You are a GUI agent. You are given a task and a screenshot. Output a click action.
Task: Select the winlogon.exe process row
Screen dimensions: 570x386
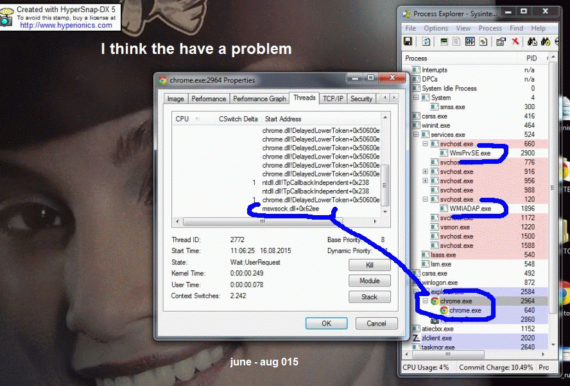pos(475,283)
